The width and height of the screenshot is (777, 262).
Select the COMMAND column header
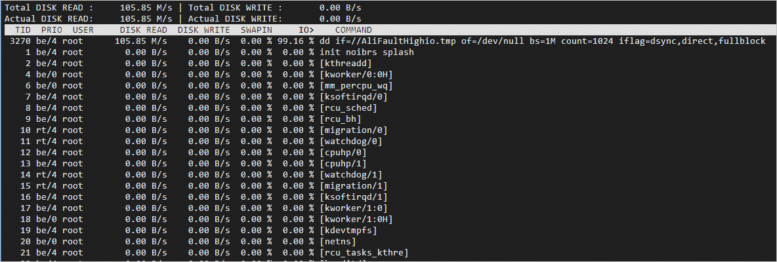[353, 30]
